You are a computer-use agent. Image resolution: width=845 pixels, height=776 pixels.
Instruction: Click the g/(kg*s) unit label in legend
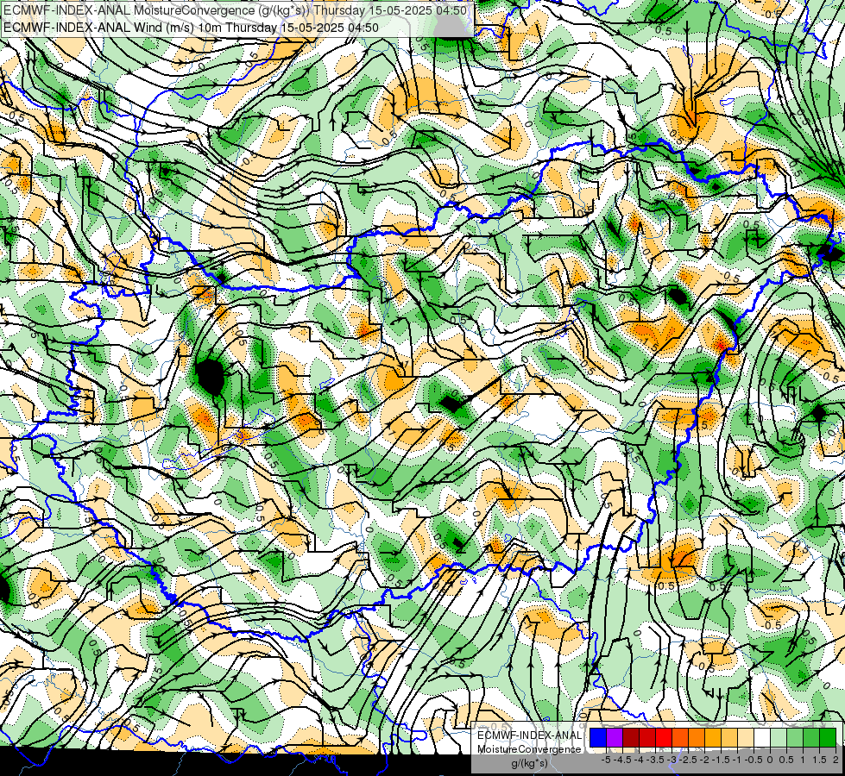click(529, 763)
